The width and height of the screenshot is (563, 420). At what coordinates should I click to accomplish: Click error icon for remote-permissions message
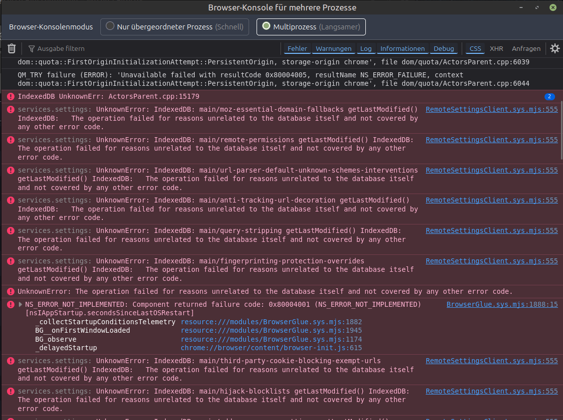(x=11, y=140)
